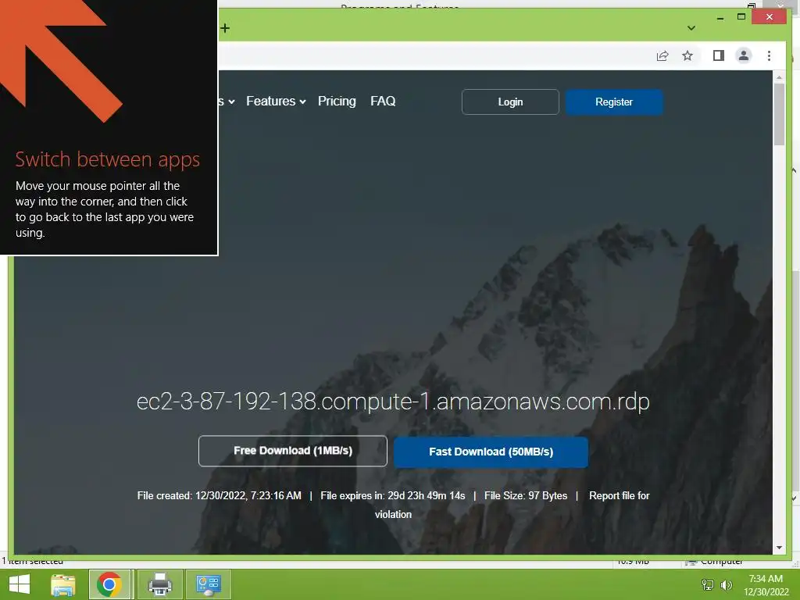Open the Report file for violation link
800x600 pixels.
pos(512,505)
